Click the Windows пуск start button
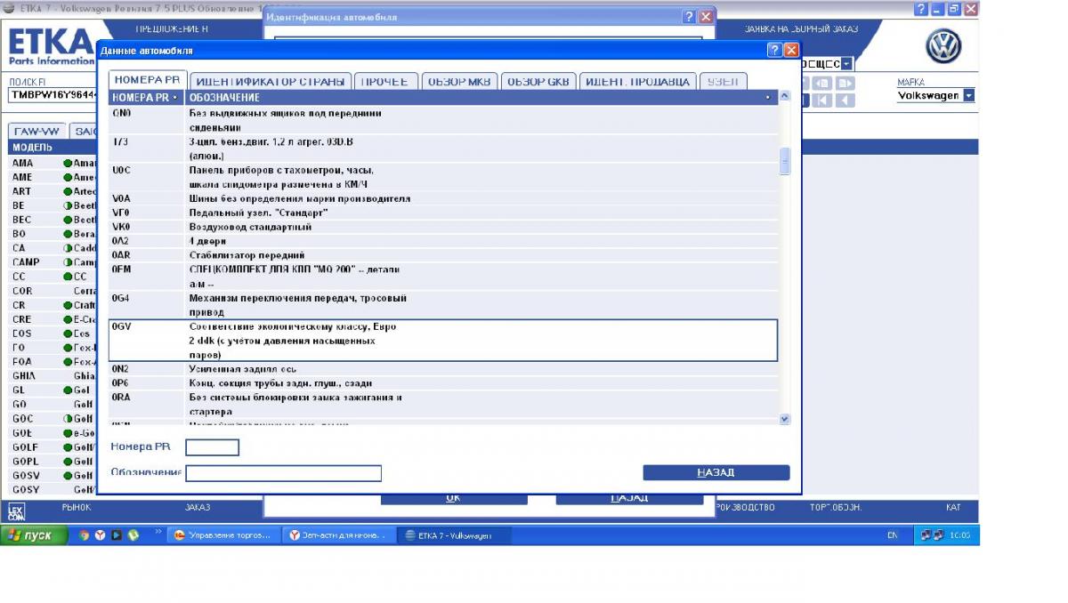This screenshot has height=603, width=1068. (34, 535)
